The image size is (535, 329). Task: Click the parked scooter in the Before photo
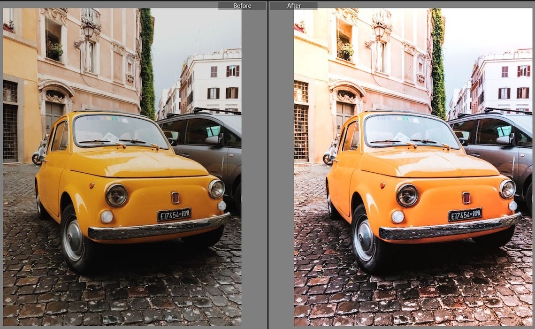tap(40, 152)
